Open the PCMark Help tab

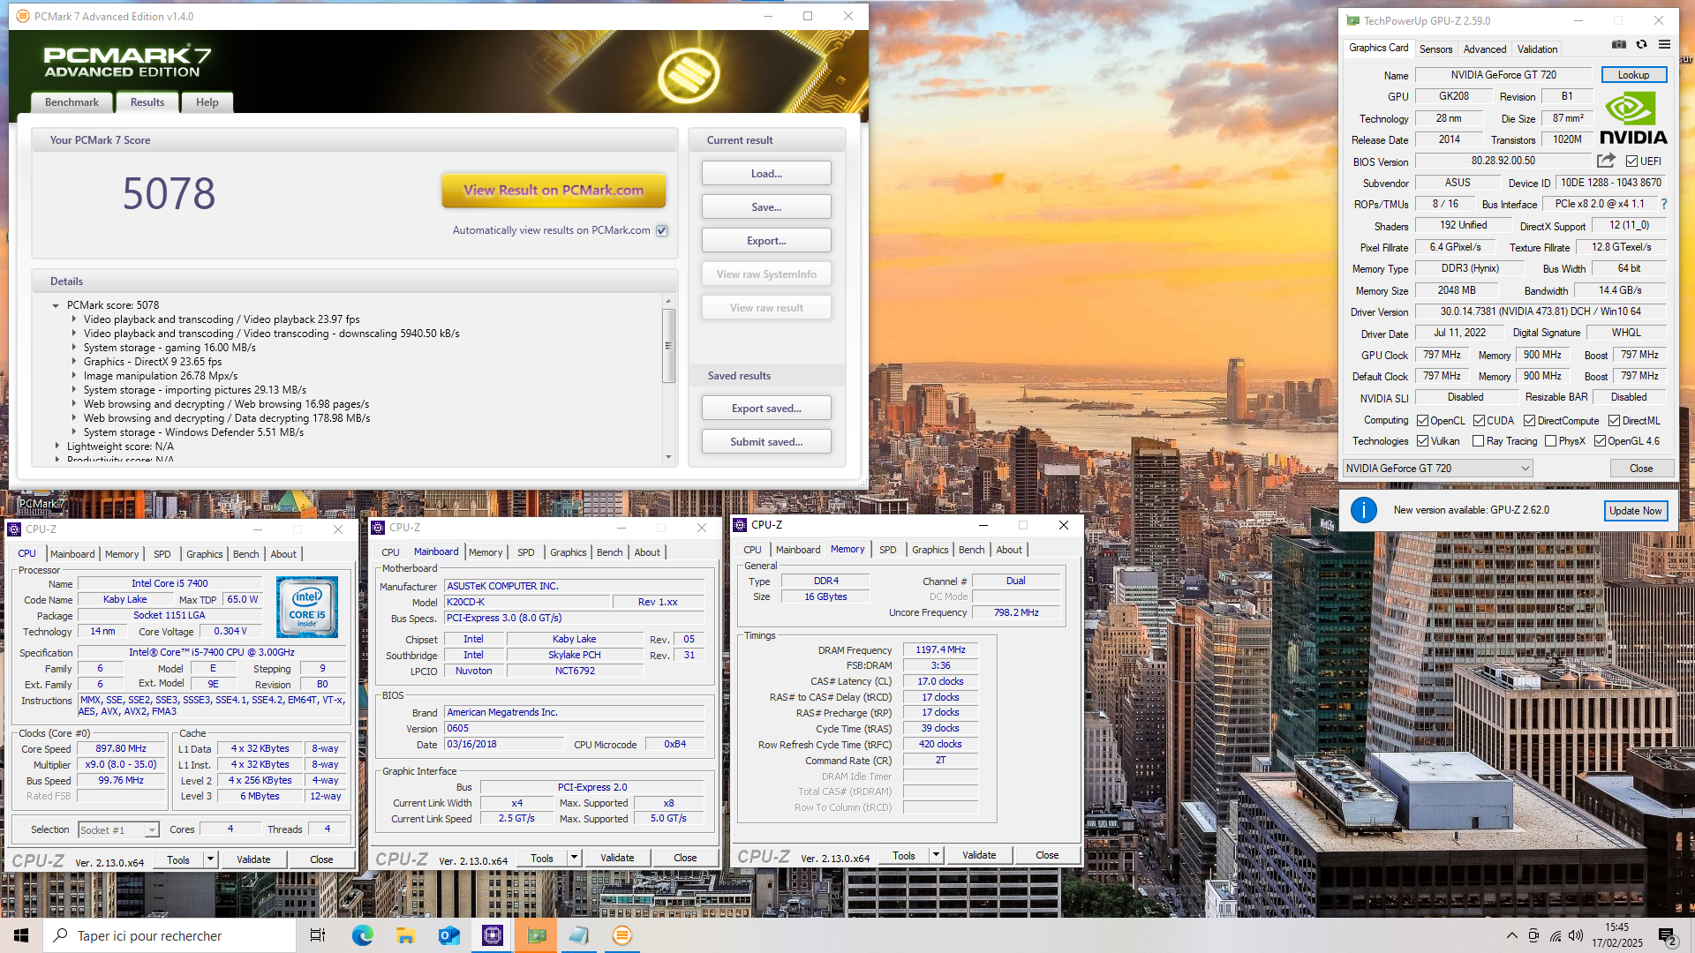[x=207, y=102]
